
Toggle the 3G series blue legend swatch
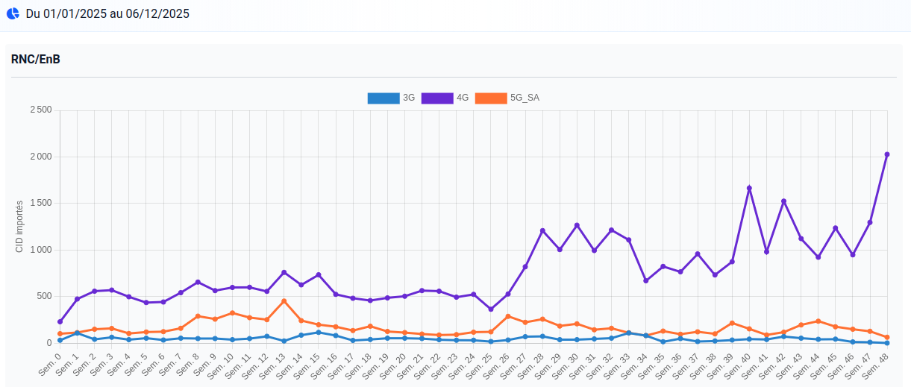(x=383, y=98)
